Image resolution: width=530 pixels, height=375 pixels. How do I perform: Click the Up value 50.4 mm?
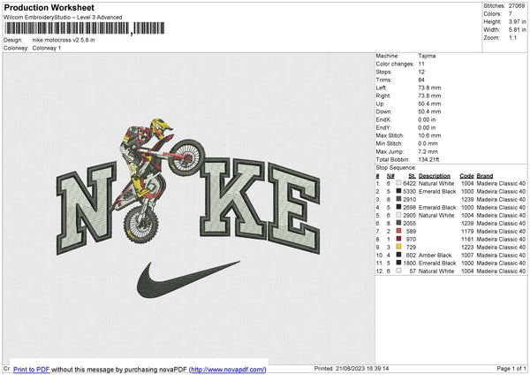tap(429, 103)
